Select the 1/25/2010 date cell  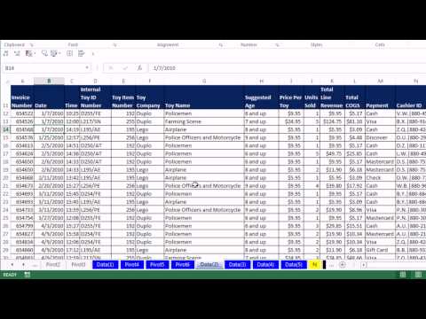click(x=49, y=137)
